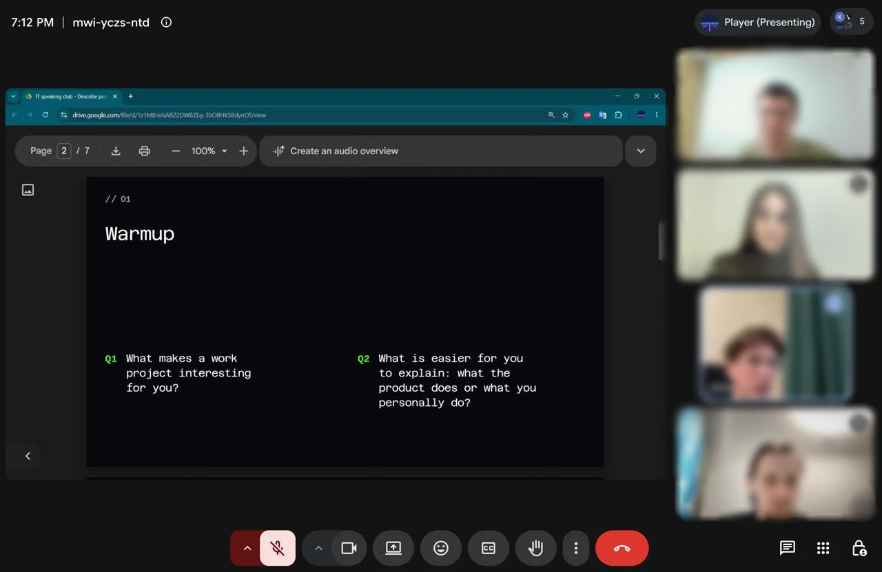
Task: Open more options three-dot menu
Action: 576,548
